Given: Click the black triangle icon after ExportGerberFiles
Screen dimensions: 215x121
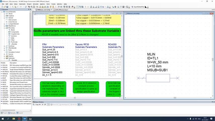Looking at the screenshot, I should pos(145,7).
